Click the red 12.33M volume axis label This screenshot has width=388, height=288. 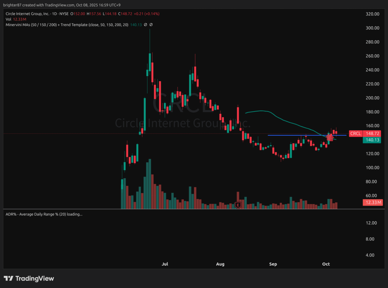[x=372, y=203]
